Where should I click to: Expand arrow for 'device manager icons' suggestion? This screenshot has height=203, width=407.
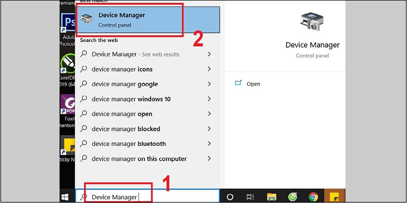[209, 70]
